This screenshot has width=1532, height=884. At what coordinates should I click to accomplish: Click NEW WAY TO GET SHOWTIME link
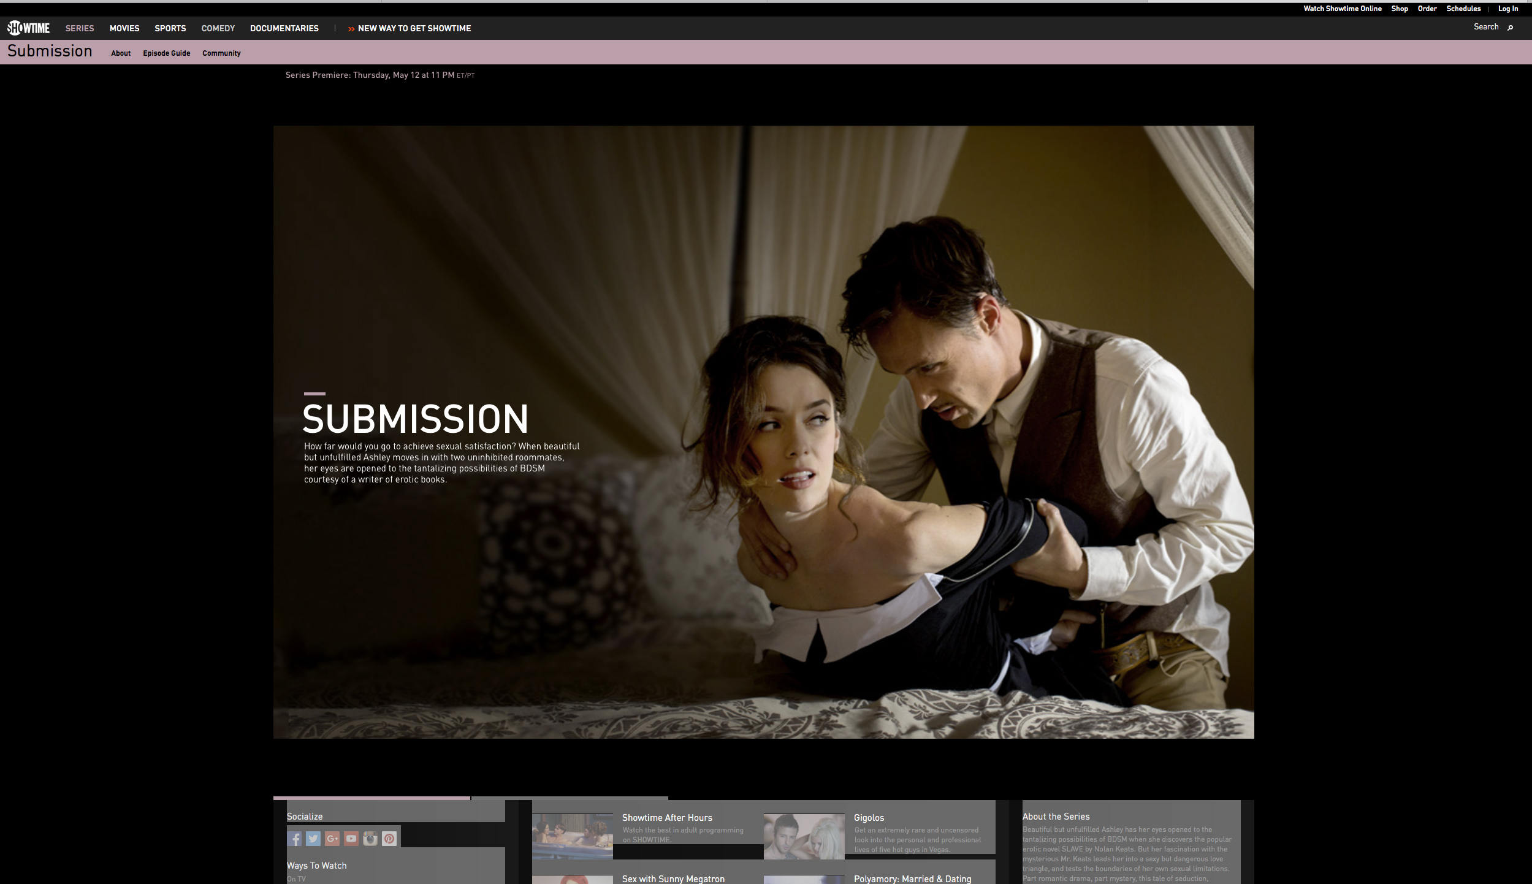[x=414, y=28]
